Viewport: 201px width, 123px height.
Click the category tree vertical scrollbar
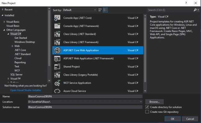point(49,38)
